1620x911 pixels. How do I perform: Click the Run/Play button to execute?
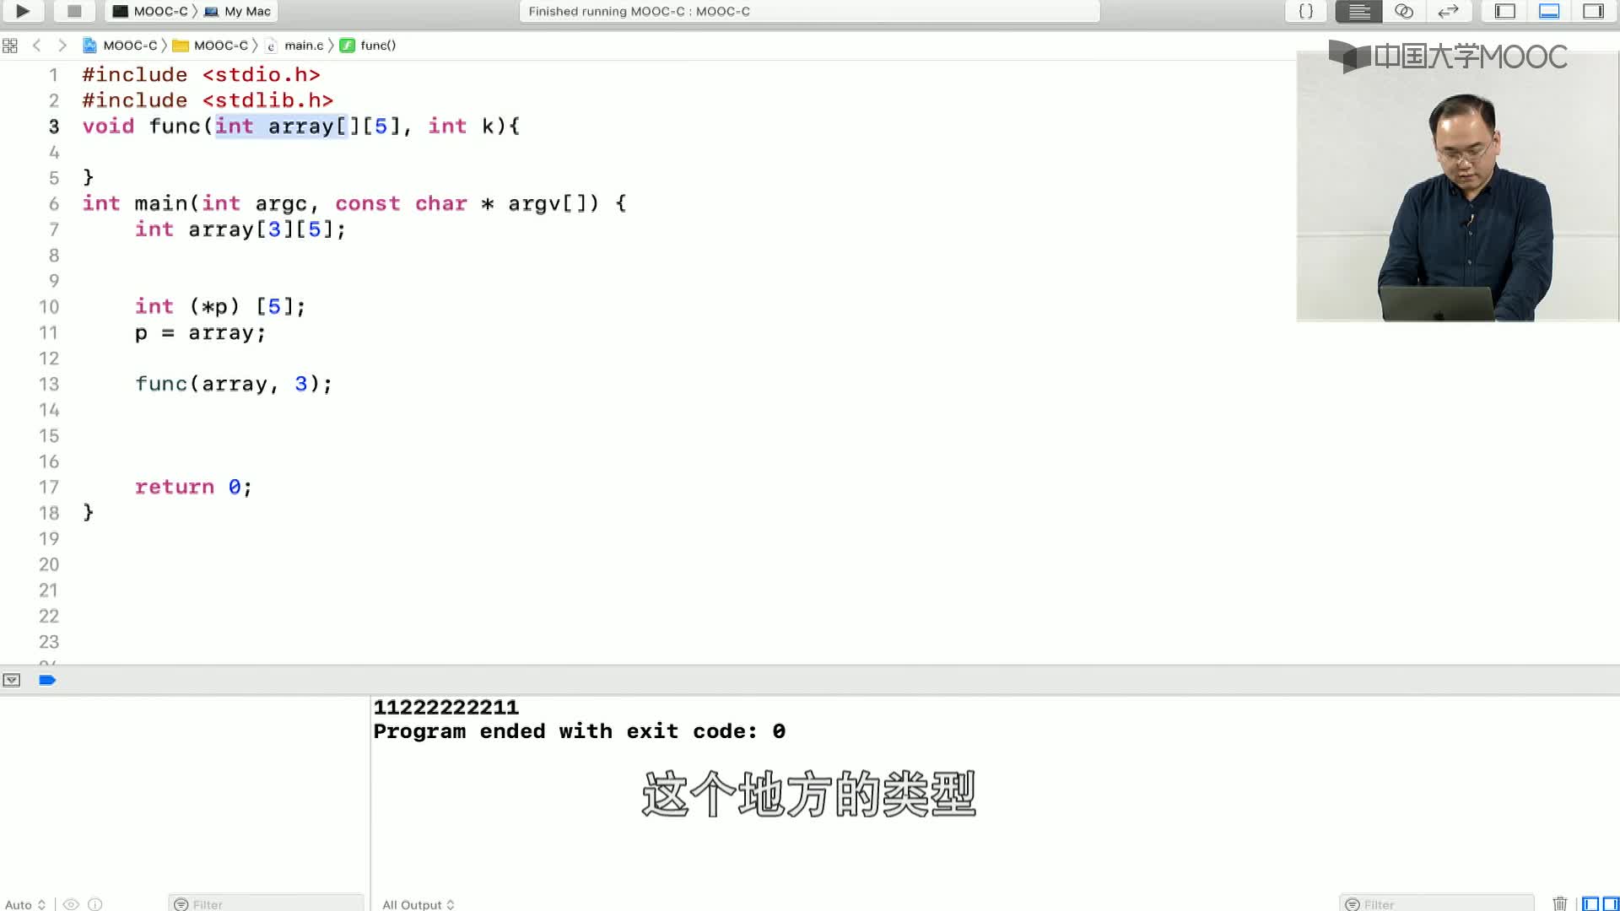point(21,11)
